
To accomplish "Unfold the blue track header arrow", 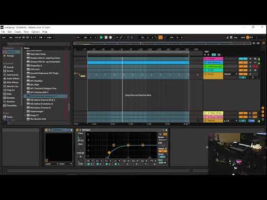I will tap(205, 63).
